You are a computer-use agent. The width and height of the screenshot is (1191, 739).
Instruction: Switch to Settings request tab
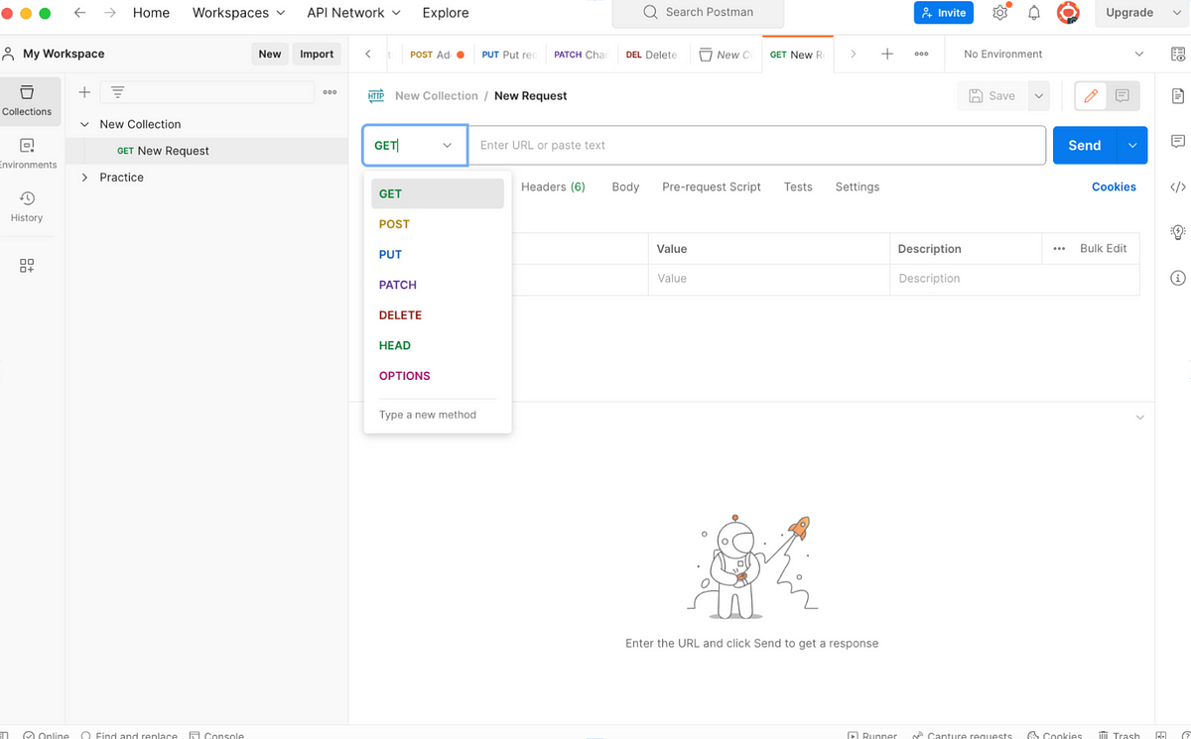pyautogui.click(x=858, y=186)
